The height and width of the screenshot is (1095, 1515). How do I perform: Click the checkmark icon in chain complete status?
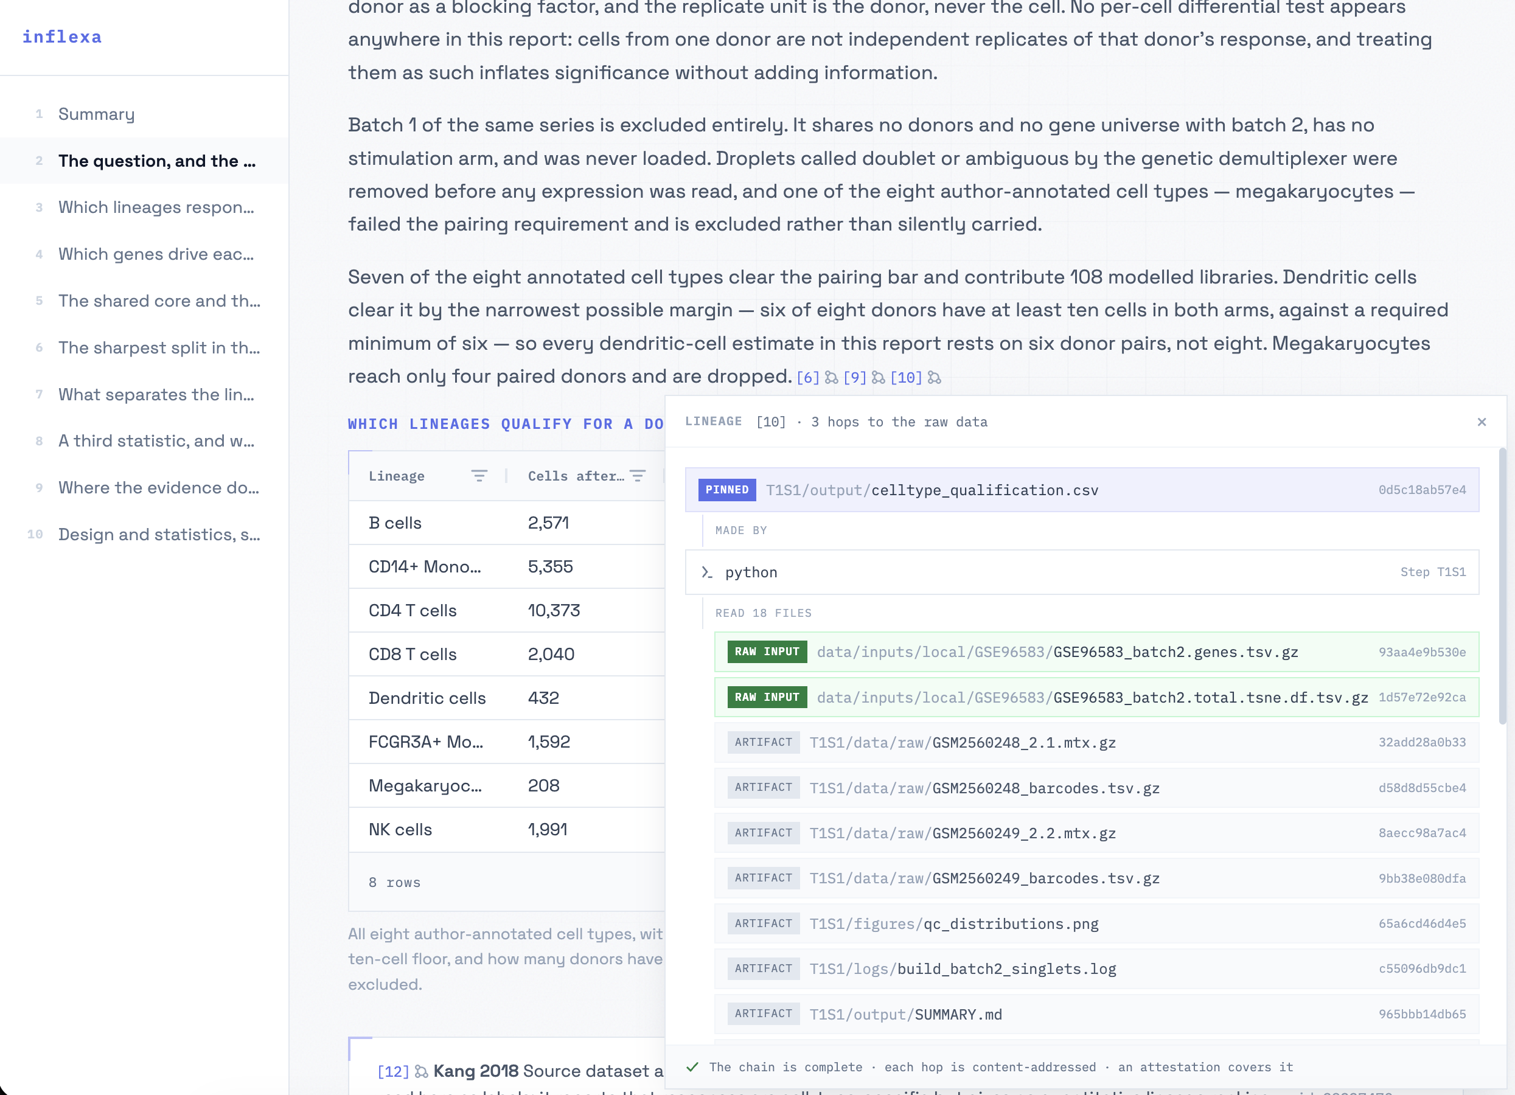[693, 1067]
